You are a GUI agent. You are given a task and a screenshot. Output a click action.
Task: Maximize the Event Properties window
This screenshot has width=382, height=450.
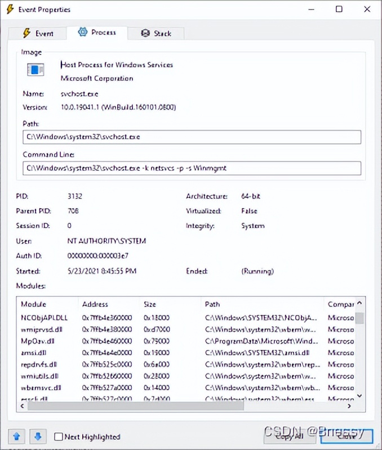[339, 10]
